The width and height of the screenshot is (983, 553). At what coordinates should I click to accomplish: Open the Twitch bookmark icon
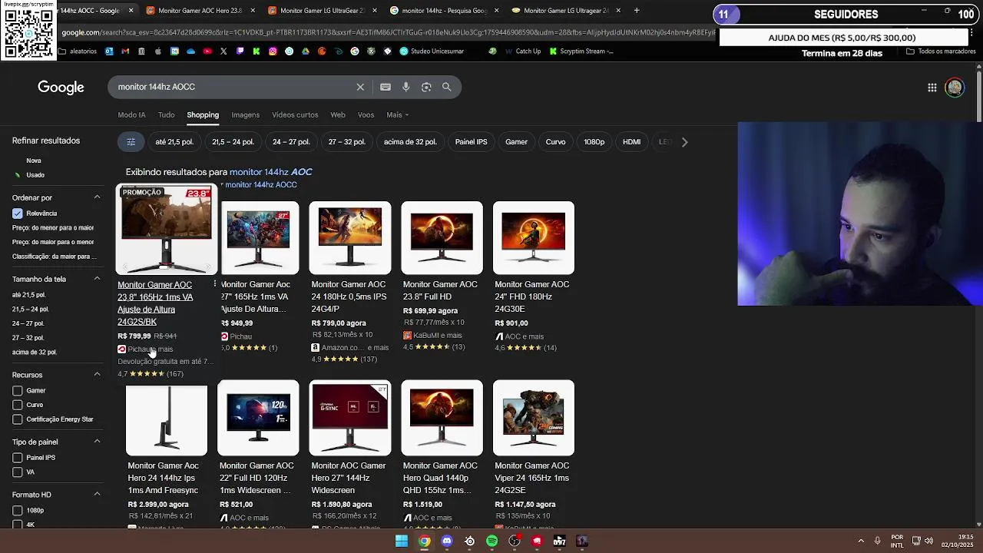click(x=240, y=51)
